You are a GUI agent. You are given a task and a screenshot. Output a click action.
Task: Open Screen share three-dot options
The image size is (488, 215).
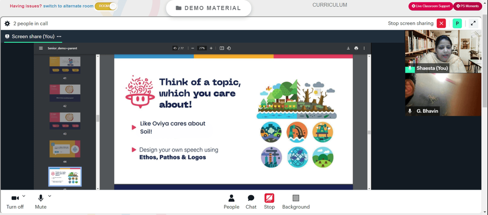tap(59, 37)
